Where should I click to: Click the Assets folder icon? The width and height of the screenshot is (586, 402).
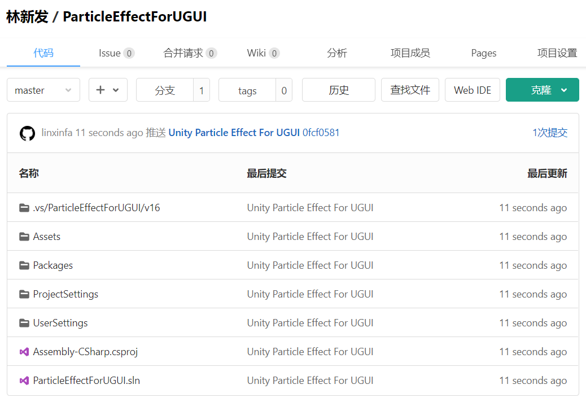click(24, 237)
